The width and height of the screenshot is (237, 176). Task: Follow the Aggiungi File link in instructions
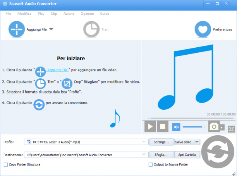(x=57, y=70)
